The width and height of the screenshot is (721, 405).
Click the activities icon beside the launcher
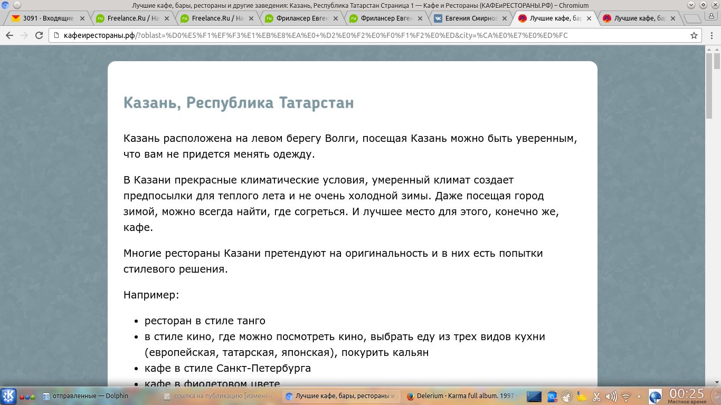(27, 397)
